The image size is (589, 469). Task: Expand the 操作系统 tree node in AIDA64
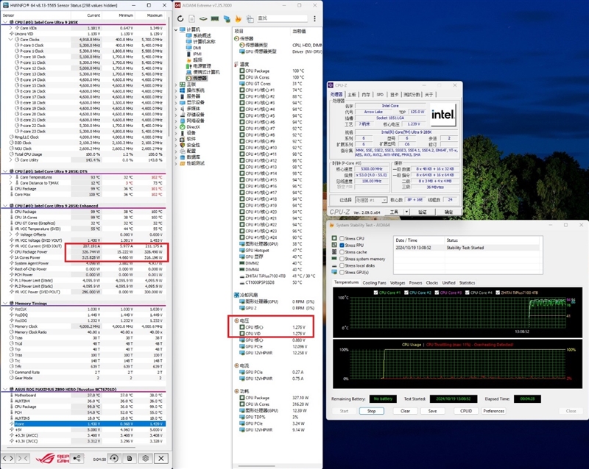[x=176, y=90]
